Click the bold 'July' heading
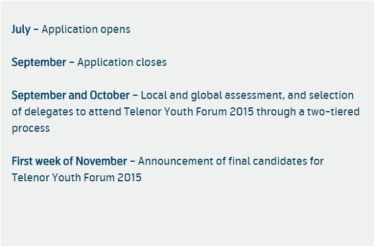Image resolution: width=376 pixels, height=246 pixels. (x=21, y=29)
